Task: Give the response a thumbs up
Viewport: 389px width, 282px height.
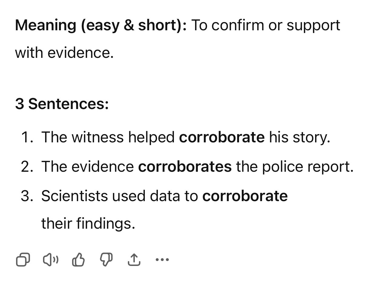Action: 78,260
